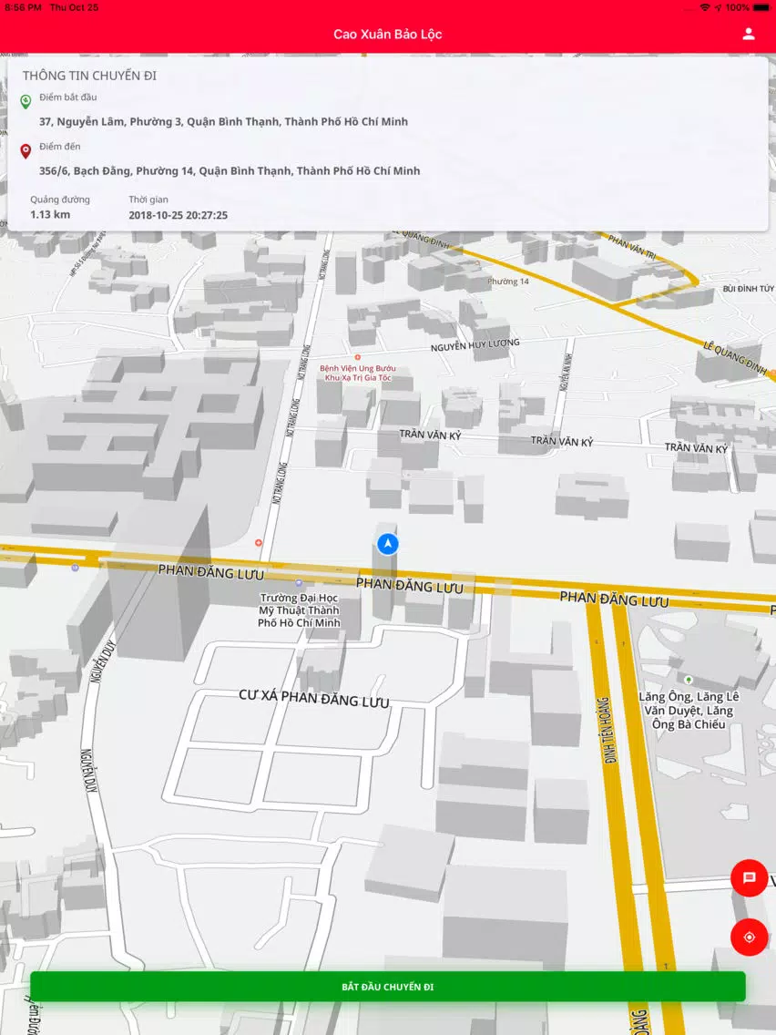Tap the green start point pin icon

click(x=26, y=101)
